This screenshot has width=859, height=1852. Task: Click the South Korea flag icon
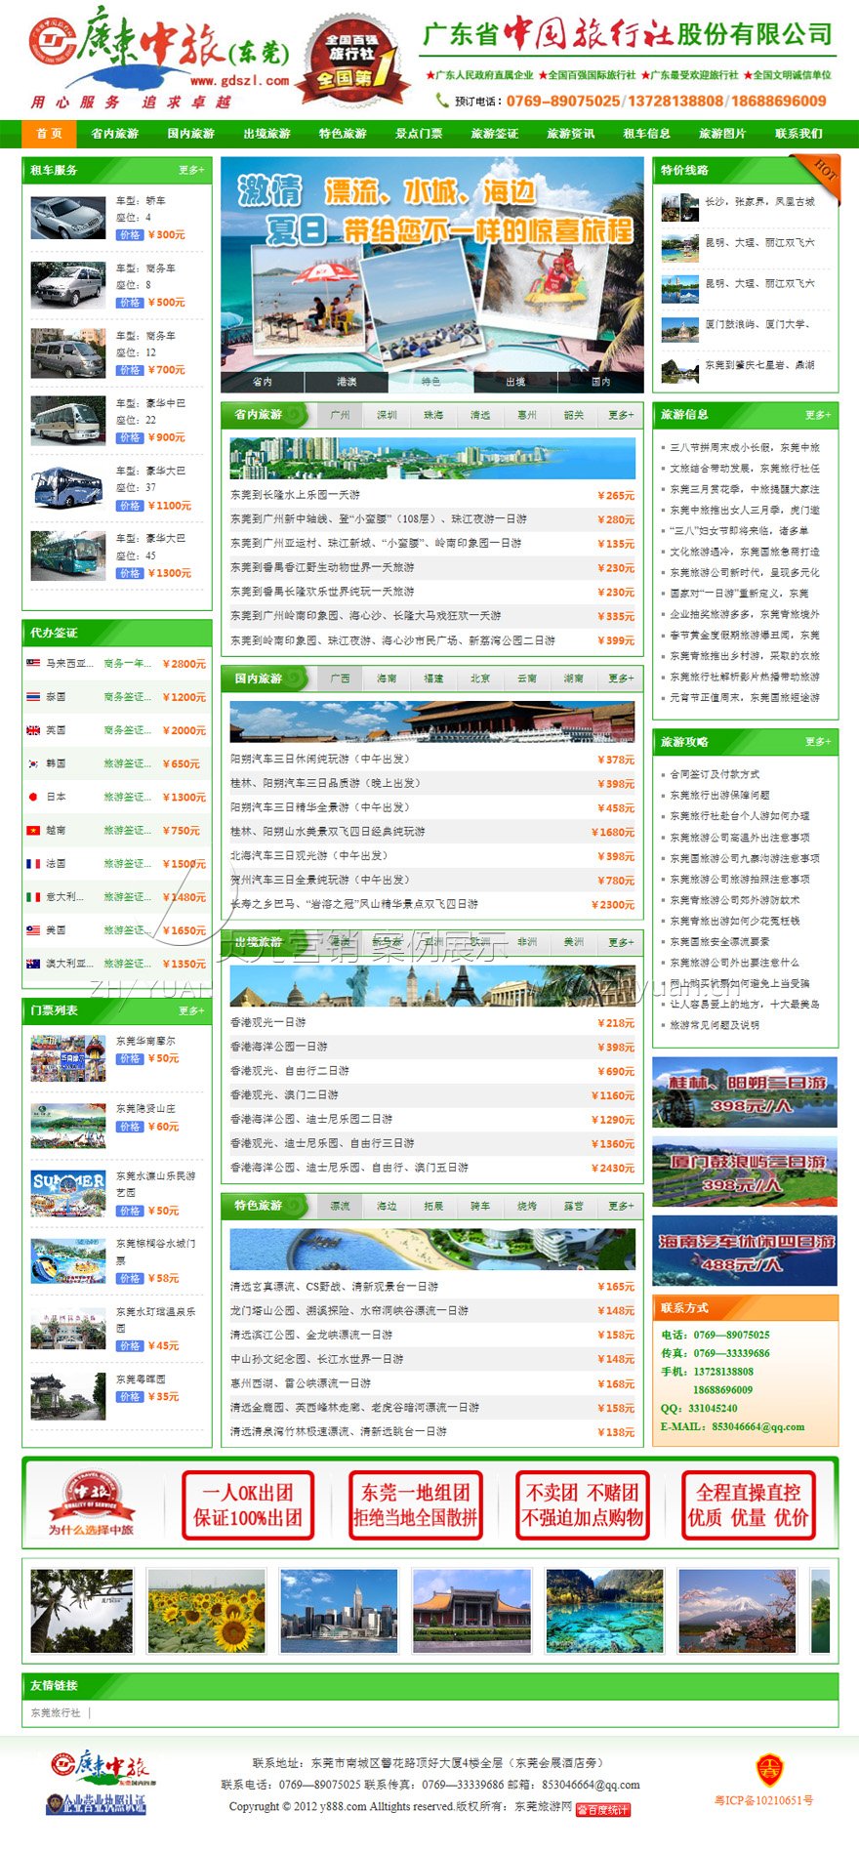[33, 763]
